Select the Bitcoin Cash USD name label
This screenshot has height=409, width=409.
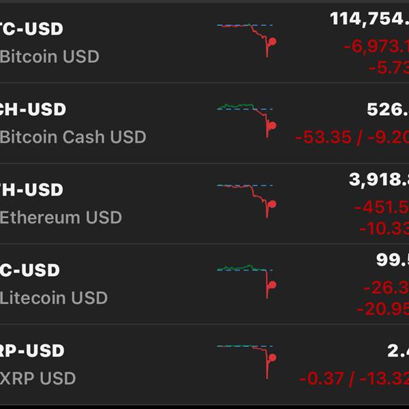tap(73, 137)
